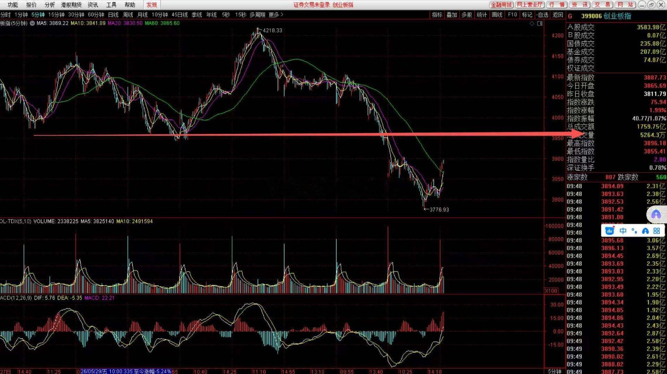This screenshot has height=374, width=667.
Task: Open the IME toolbox grid icon
Action: [657, 231]
